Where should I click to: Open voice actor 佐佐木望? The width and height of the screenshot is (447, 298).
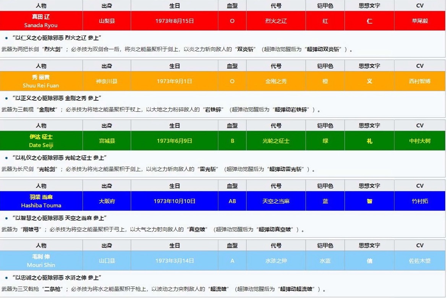pos(419,261)
